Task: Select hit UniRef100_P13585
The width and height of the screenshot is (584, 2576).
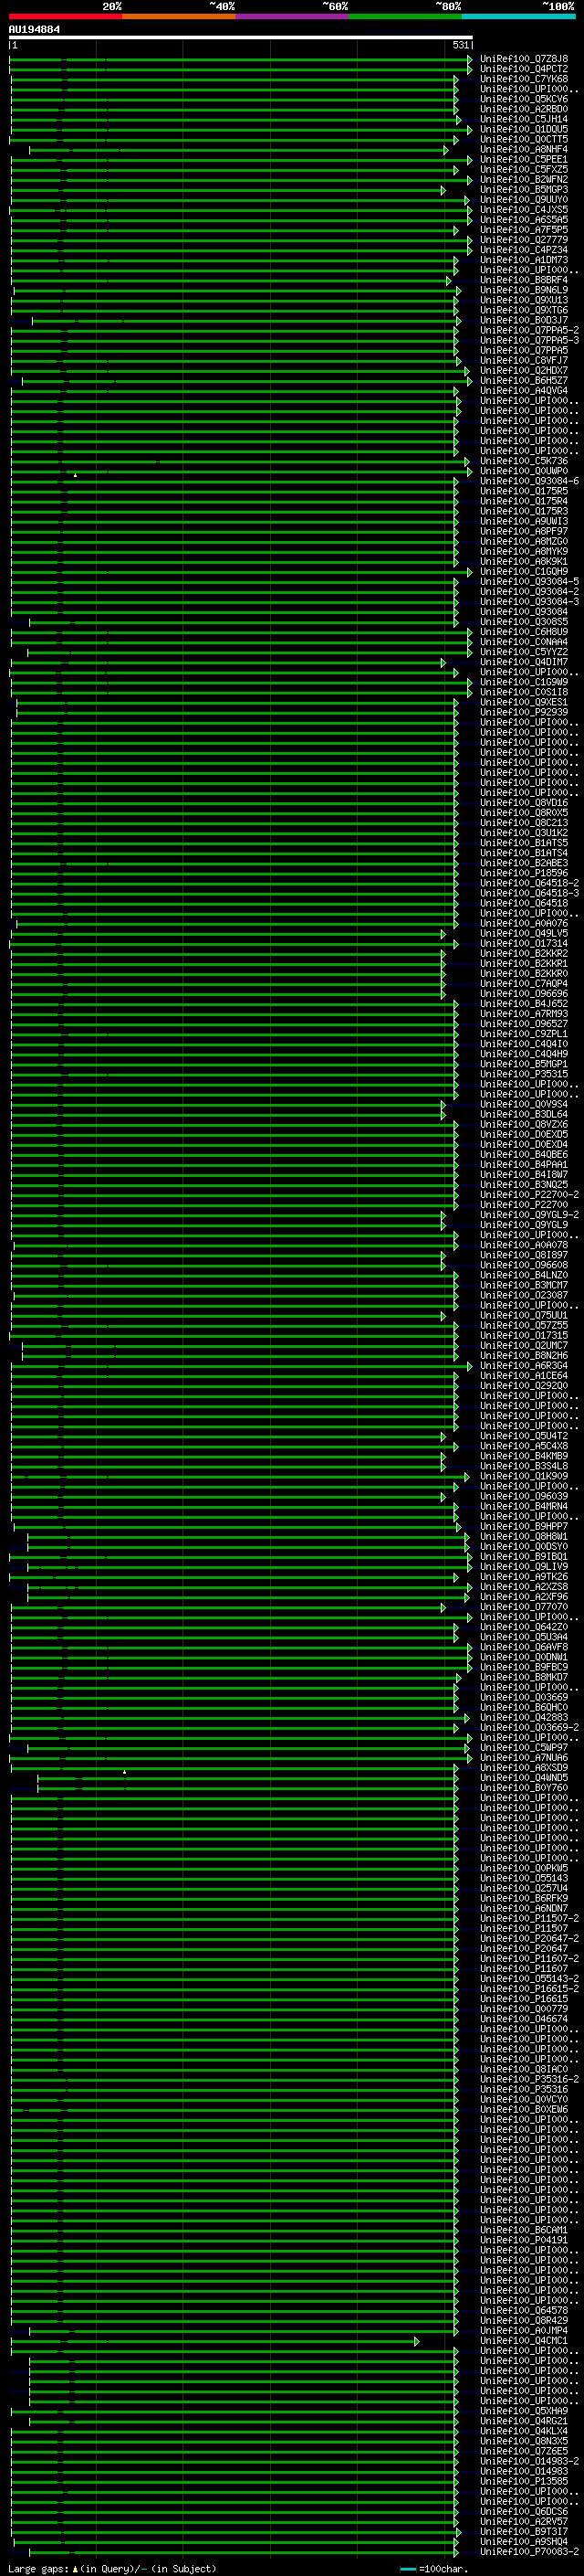Action: click(x=524, y=2482)
